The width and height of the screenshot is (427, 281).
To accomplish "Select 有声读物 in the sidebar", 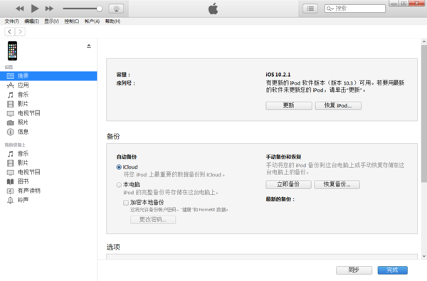I will (48, 191).
